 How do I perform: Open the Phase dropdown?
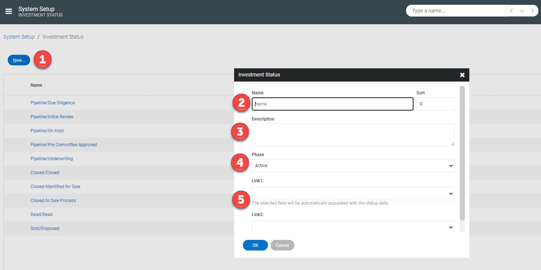pos(353,165)
